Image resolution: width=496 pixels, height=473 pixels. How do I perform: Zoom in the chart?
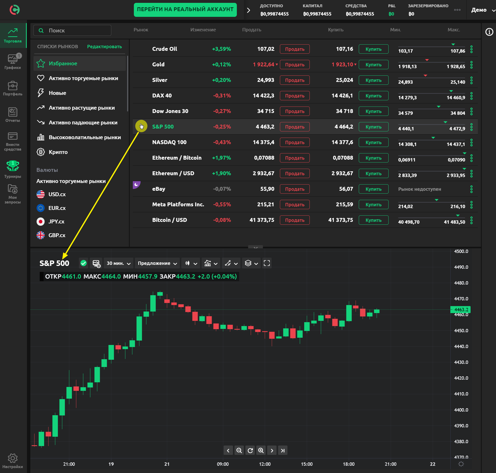[261, 450]
